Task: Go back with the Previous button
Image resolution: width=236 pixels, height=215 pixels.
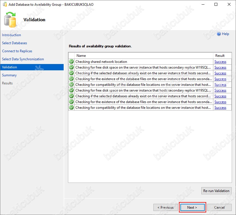Action: point(165,208)
